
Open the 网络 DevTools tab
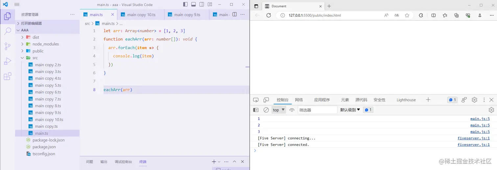pos(299,100)
